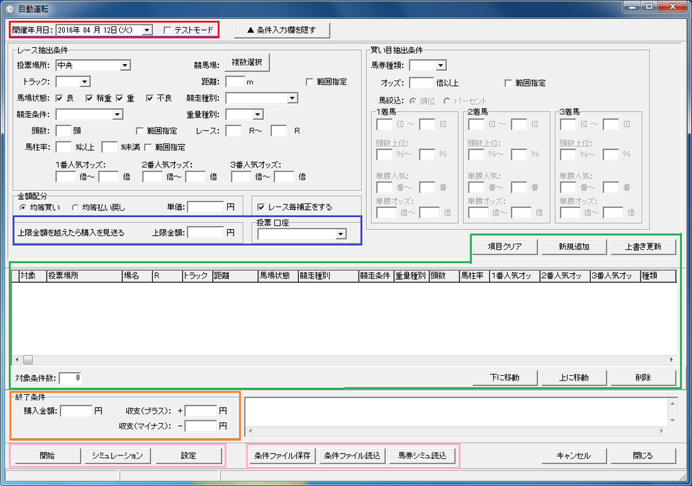This screenshot has width=692, height=486.
Task: Click the キャンセル button
Action: click(x=574, y=456)
